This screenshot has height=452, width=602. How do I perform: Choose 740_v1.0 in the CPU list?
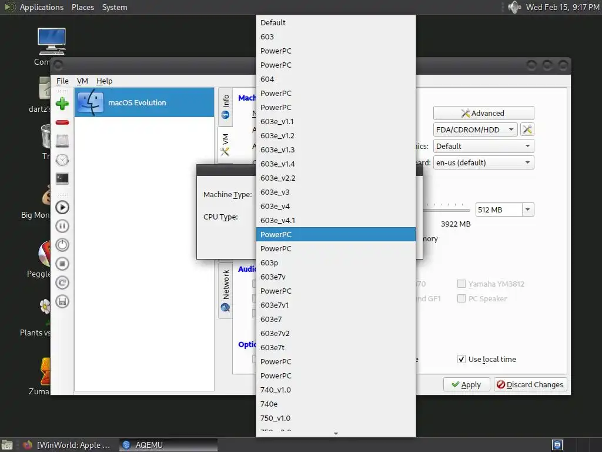(336, 390)
